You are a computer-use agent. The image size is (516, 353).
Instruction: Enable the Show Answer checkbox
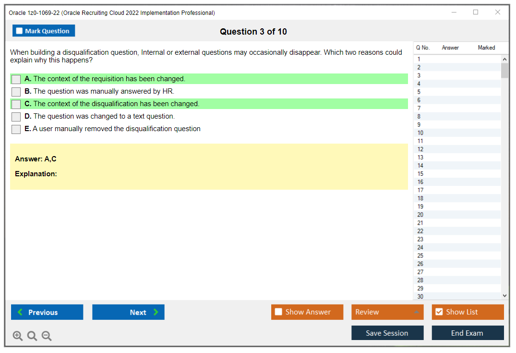pos(278,312)
